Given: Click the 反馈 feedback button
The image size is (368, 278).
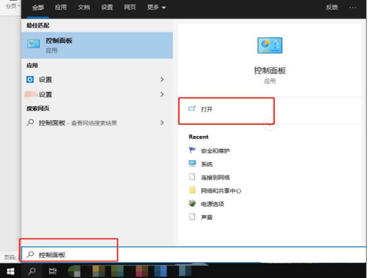Looking at the screenshot, I should 332,7.
